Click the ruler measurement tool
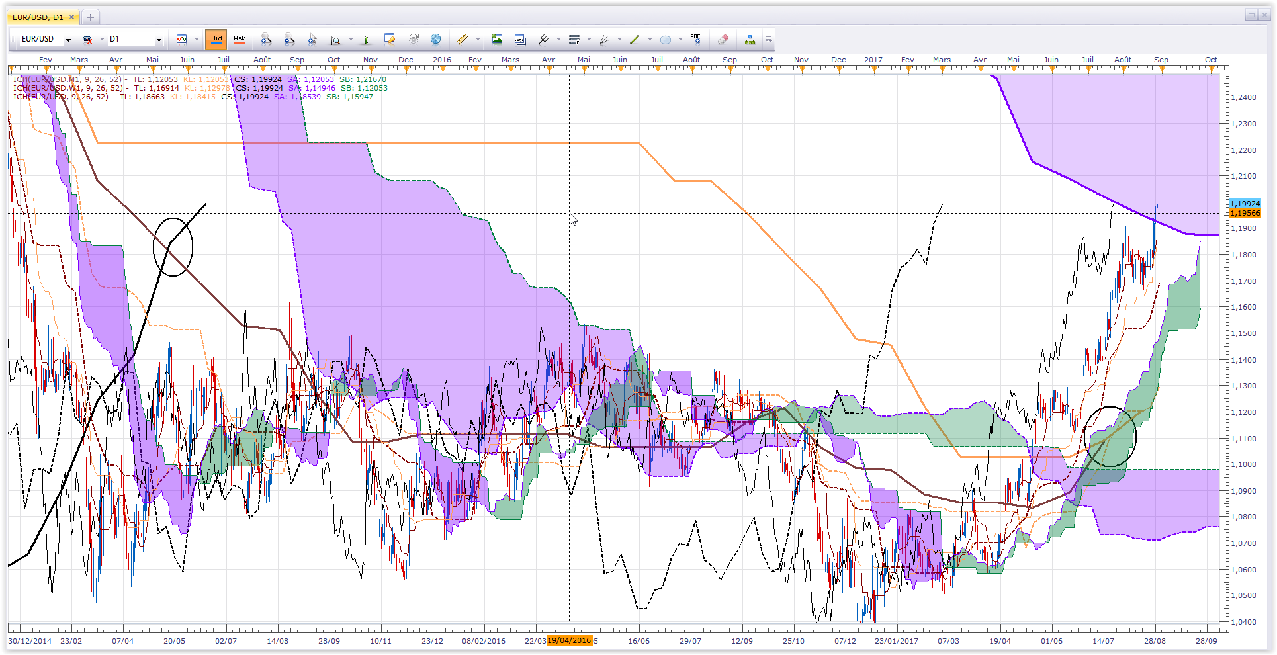Viewport: 1277px width, 655px height. pos(462,40)
